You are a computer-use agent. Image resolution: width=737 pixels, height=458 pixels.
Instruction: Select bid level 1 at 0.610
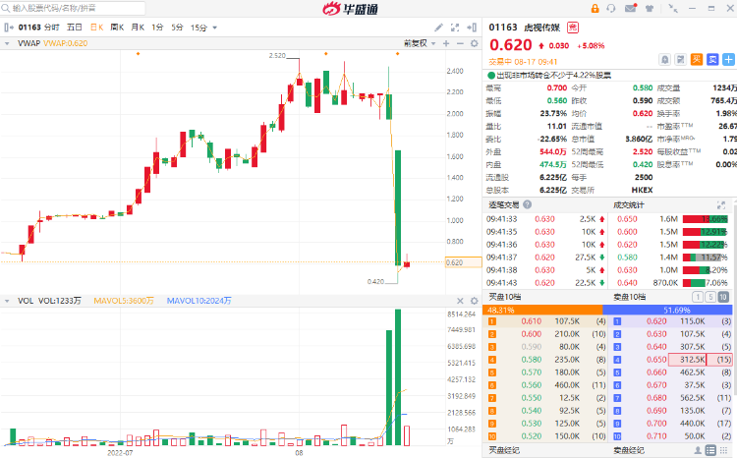point(545,321)
